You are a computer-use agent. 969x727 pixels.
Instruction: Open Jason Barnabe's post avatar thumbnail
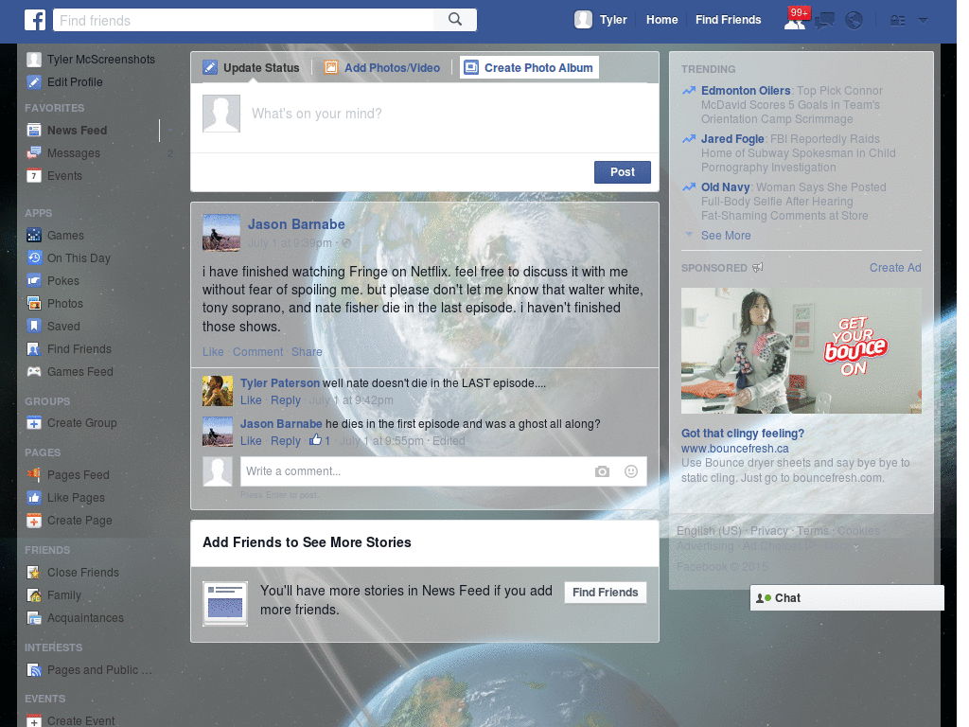coord(221,233)
